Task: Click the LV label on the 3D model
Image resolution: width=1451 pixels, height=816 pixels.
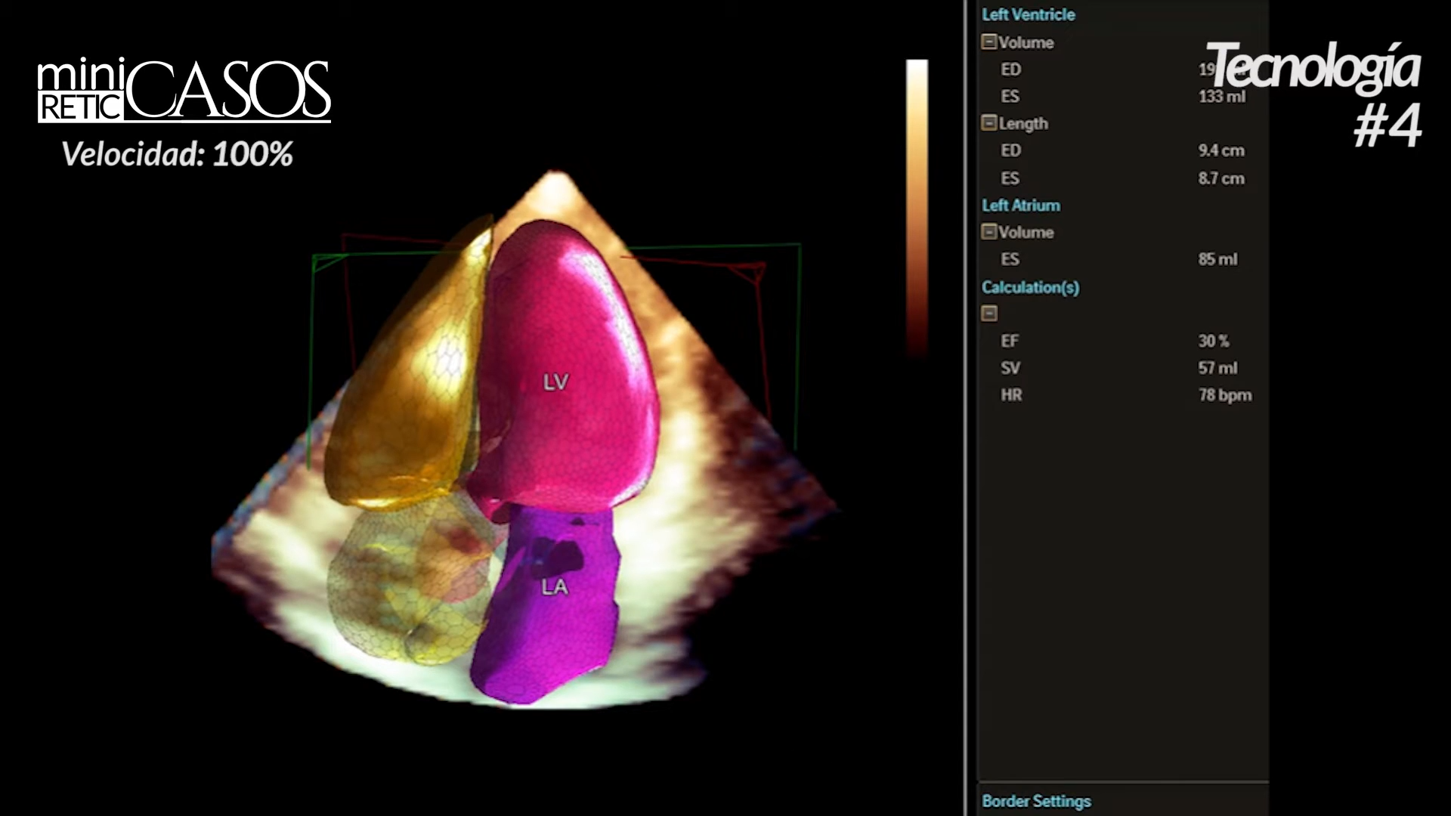Action: 555,382
